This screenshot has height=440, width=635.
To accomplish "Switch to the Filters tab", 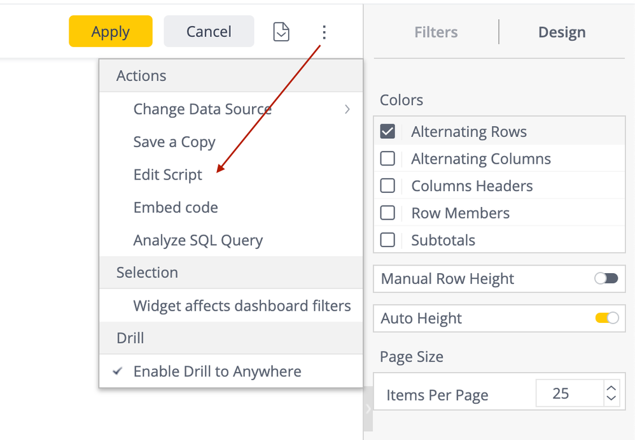I will [x=436, y=32].
